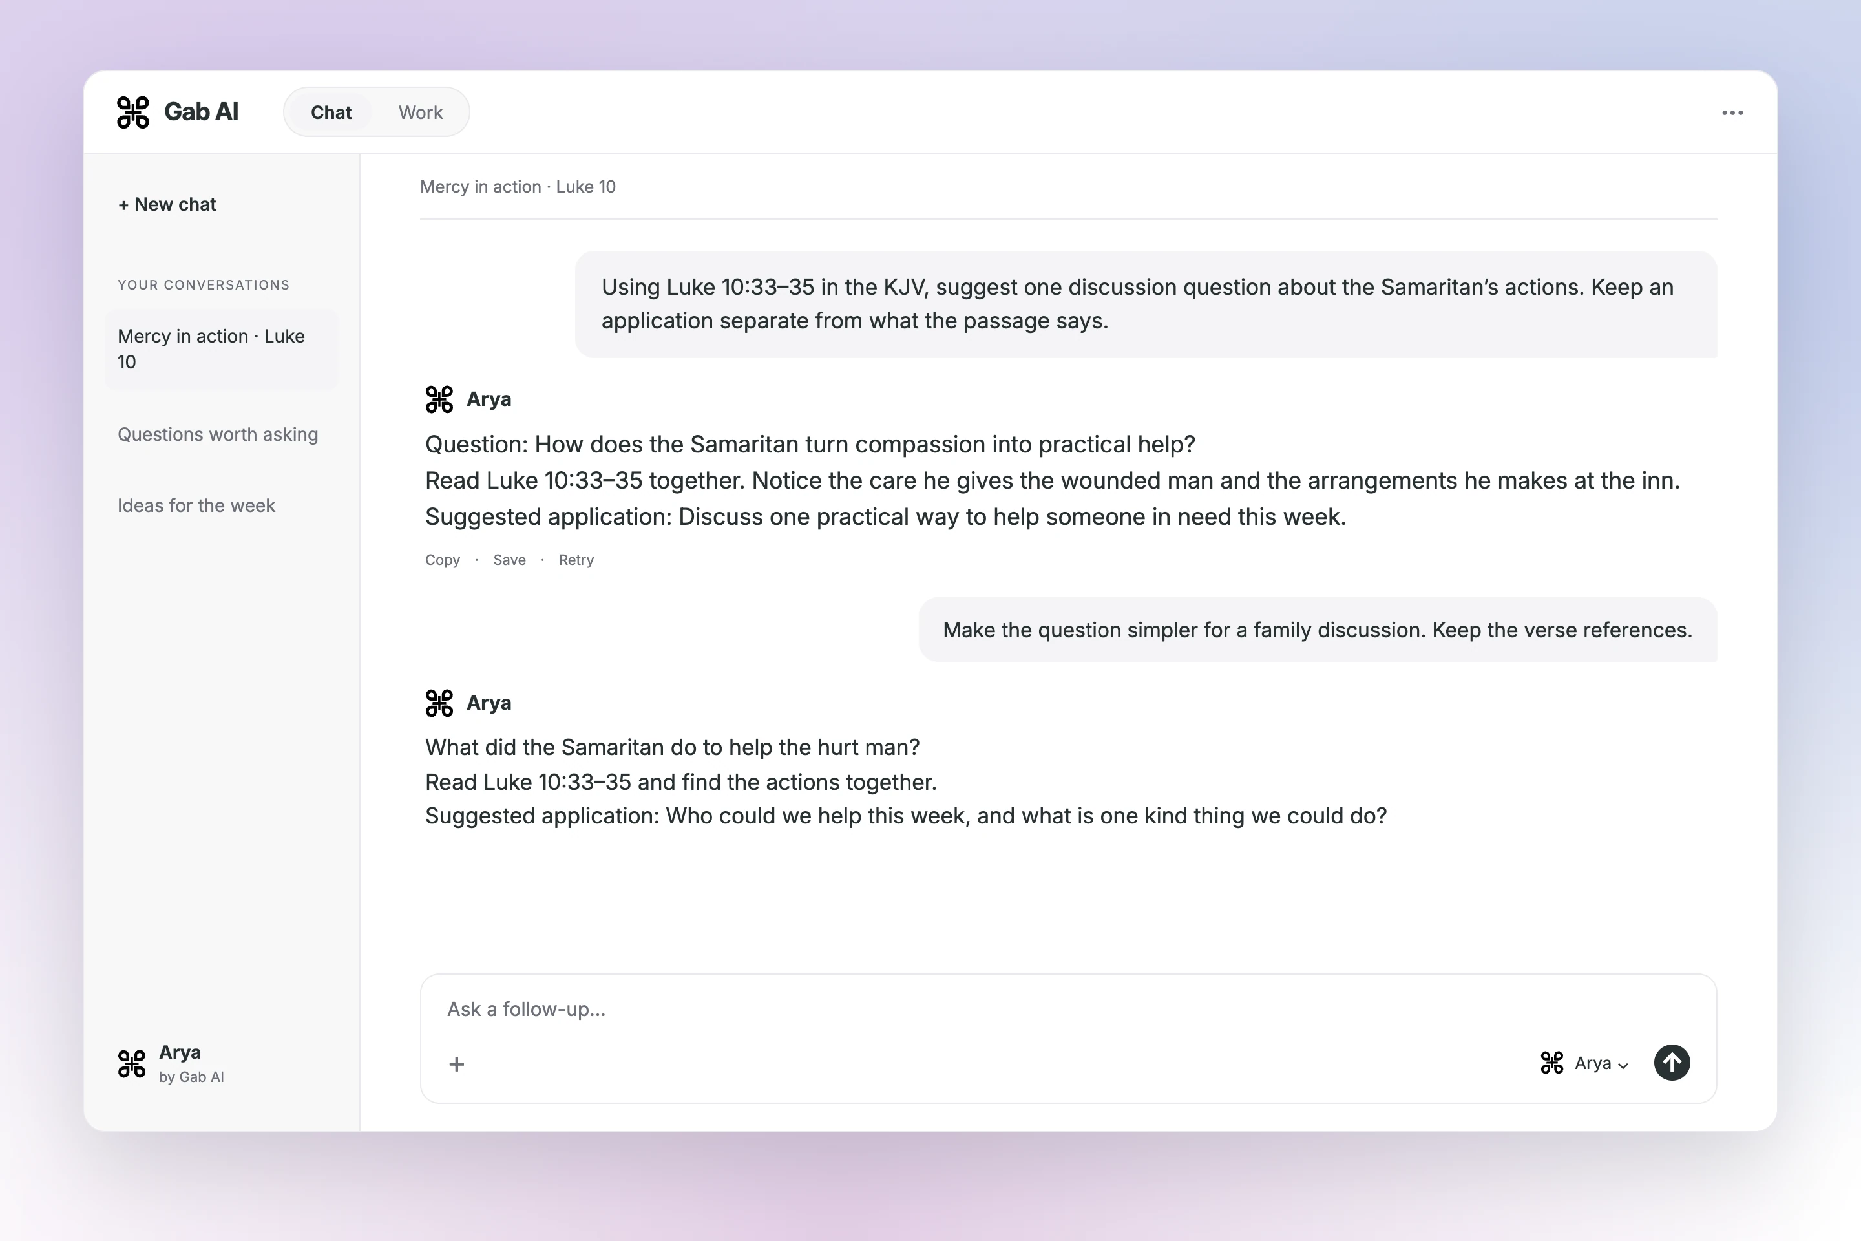
Task: Open the three-dot more options menu
Action: pyautogui.click(x=1732, y=112)
